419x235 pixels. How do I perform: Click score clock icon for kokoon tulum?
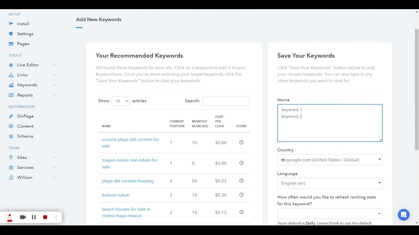click(241, 195)
